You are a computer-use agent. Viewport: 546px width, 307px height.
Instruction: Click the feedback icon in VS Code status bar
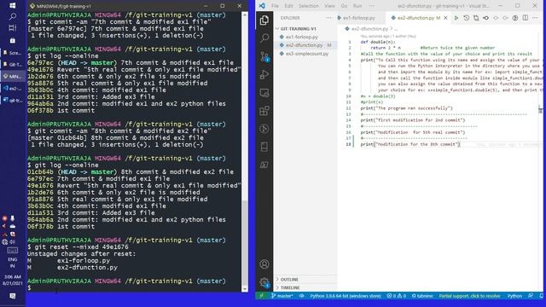click(531, 296)
